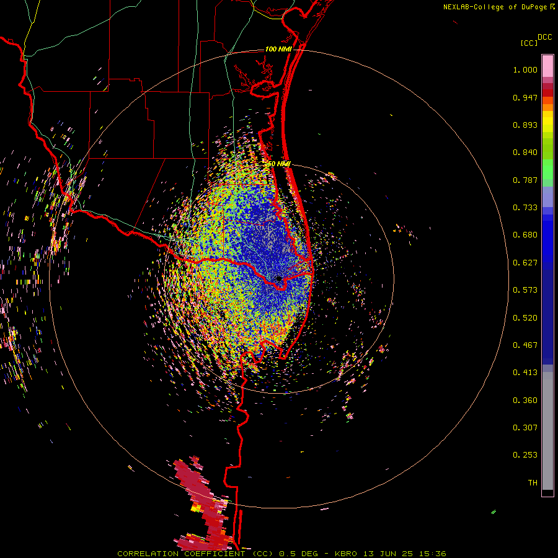Click the KBRO station ID in caption

[346, 554]
